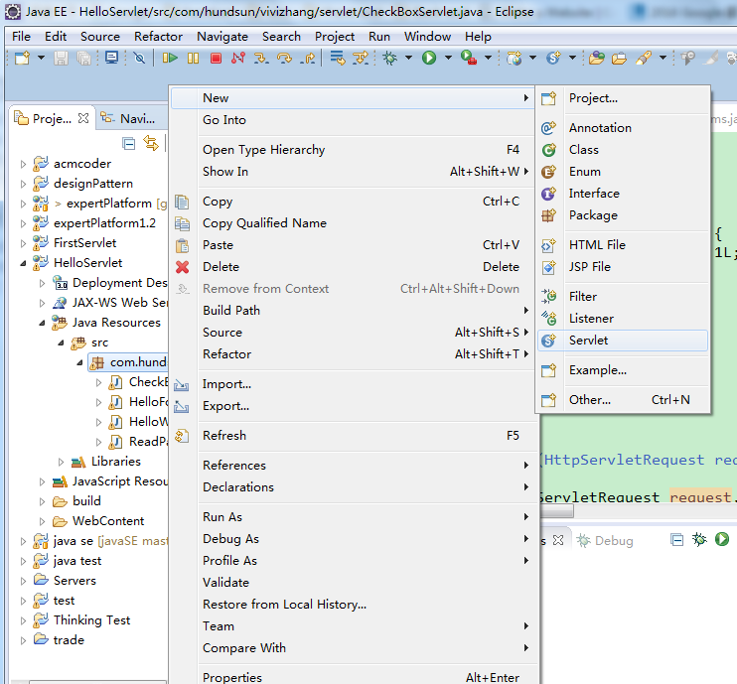The image size is (737, 684).
Task: Collapse the Java Resources node
Action: [x=42, y=323]
